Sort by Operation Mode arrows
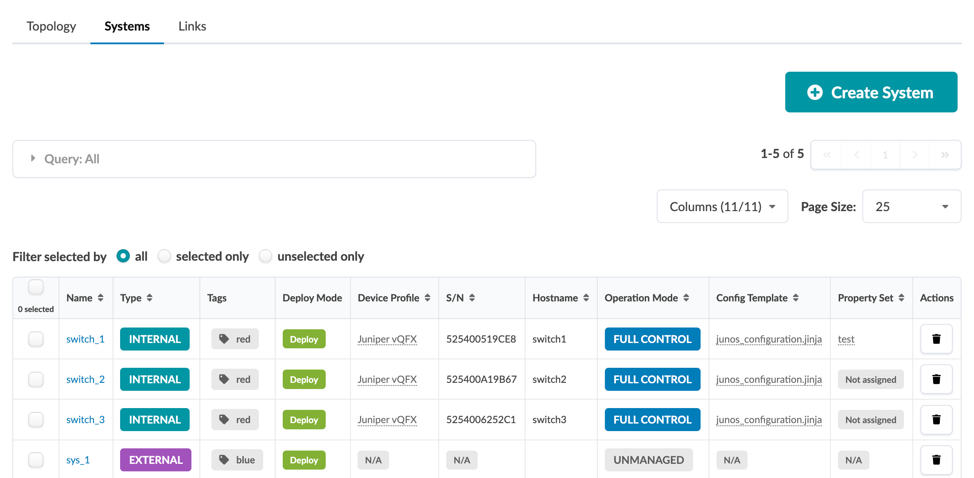This screenshot has height=478, width=974. (x=686, y=298)
